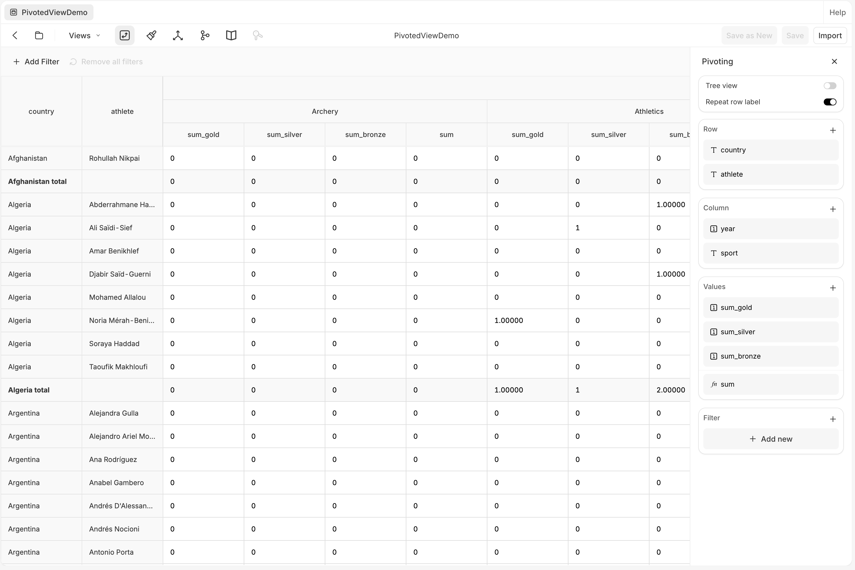855x570 pixels.
Task: Click the country column header
Action: [x=41, y=111]
